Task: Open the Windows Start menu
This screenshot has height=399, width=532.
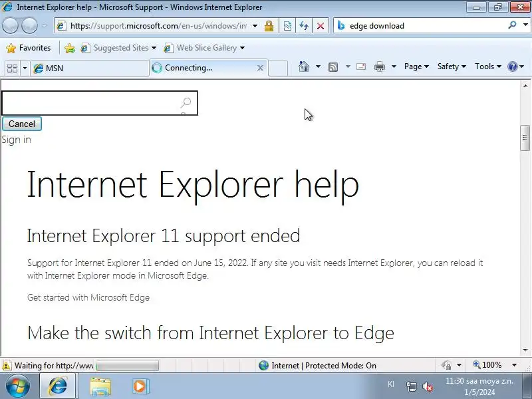Action: tap(18, 386)
